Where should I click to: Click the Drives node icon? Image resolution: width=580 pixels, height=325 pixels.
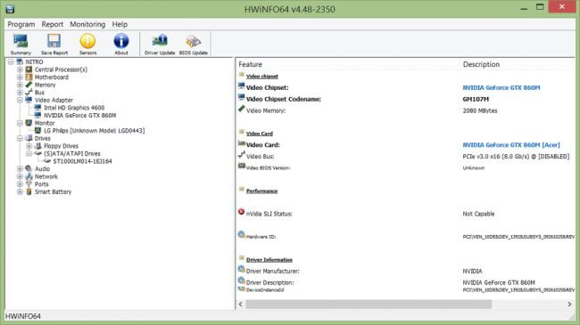pyautogui.click(x=29, y=138)
